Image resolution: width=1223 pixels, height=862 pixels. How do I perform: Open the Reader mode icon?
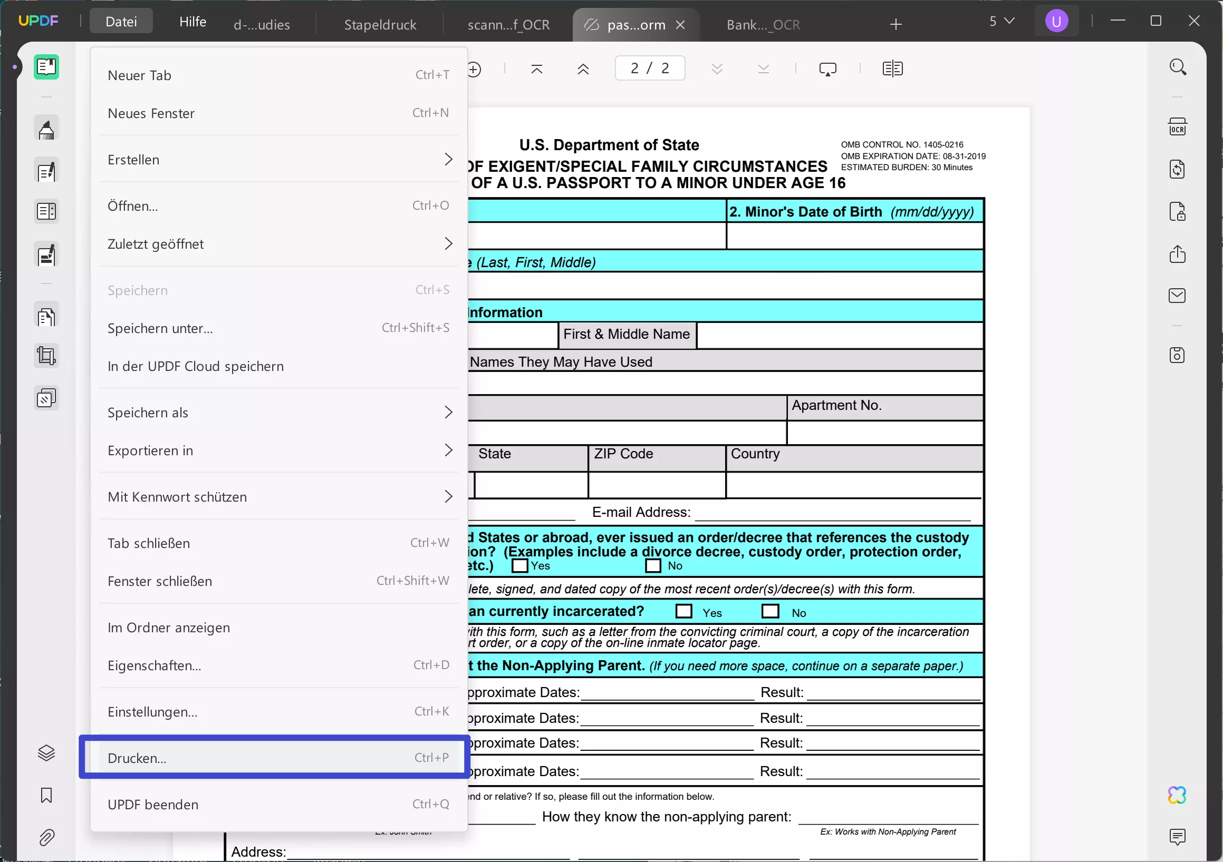[46, 66]
